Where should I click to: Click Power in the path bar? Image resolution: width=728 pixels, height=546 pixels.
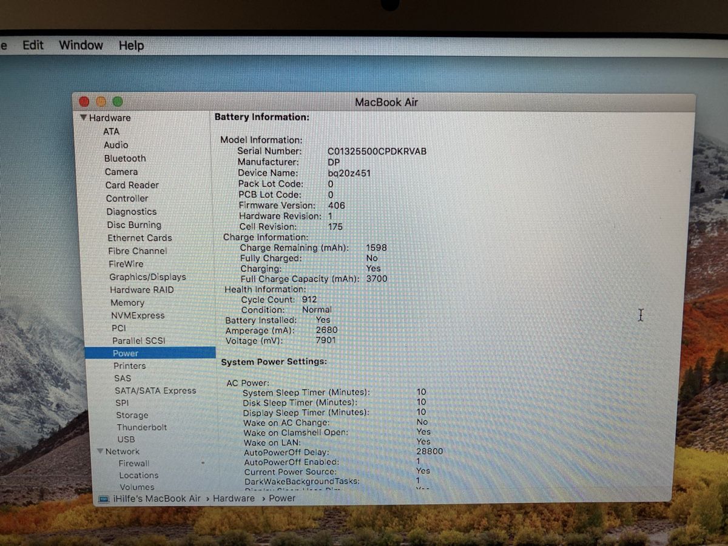(x=282, y=498)
